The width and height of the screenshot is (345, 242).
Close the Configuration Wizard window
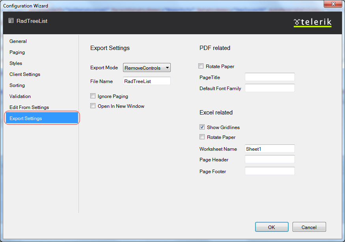click(333, 4)
